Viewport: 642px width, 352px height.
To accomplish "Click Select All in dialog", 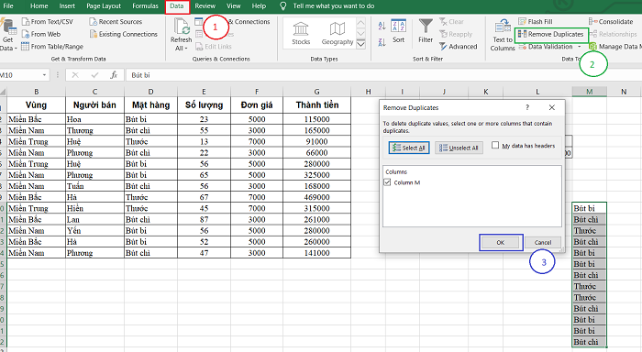I will coord(409,148).
